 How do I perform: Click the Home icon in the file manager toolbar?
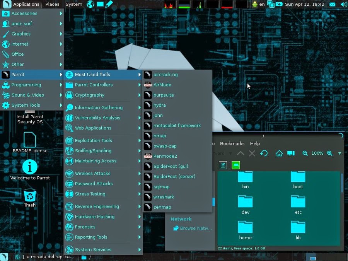click(279, 153)
